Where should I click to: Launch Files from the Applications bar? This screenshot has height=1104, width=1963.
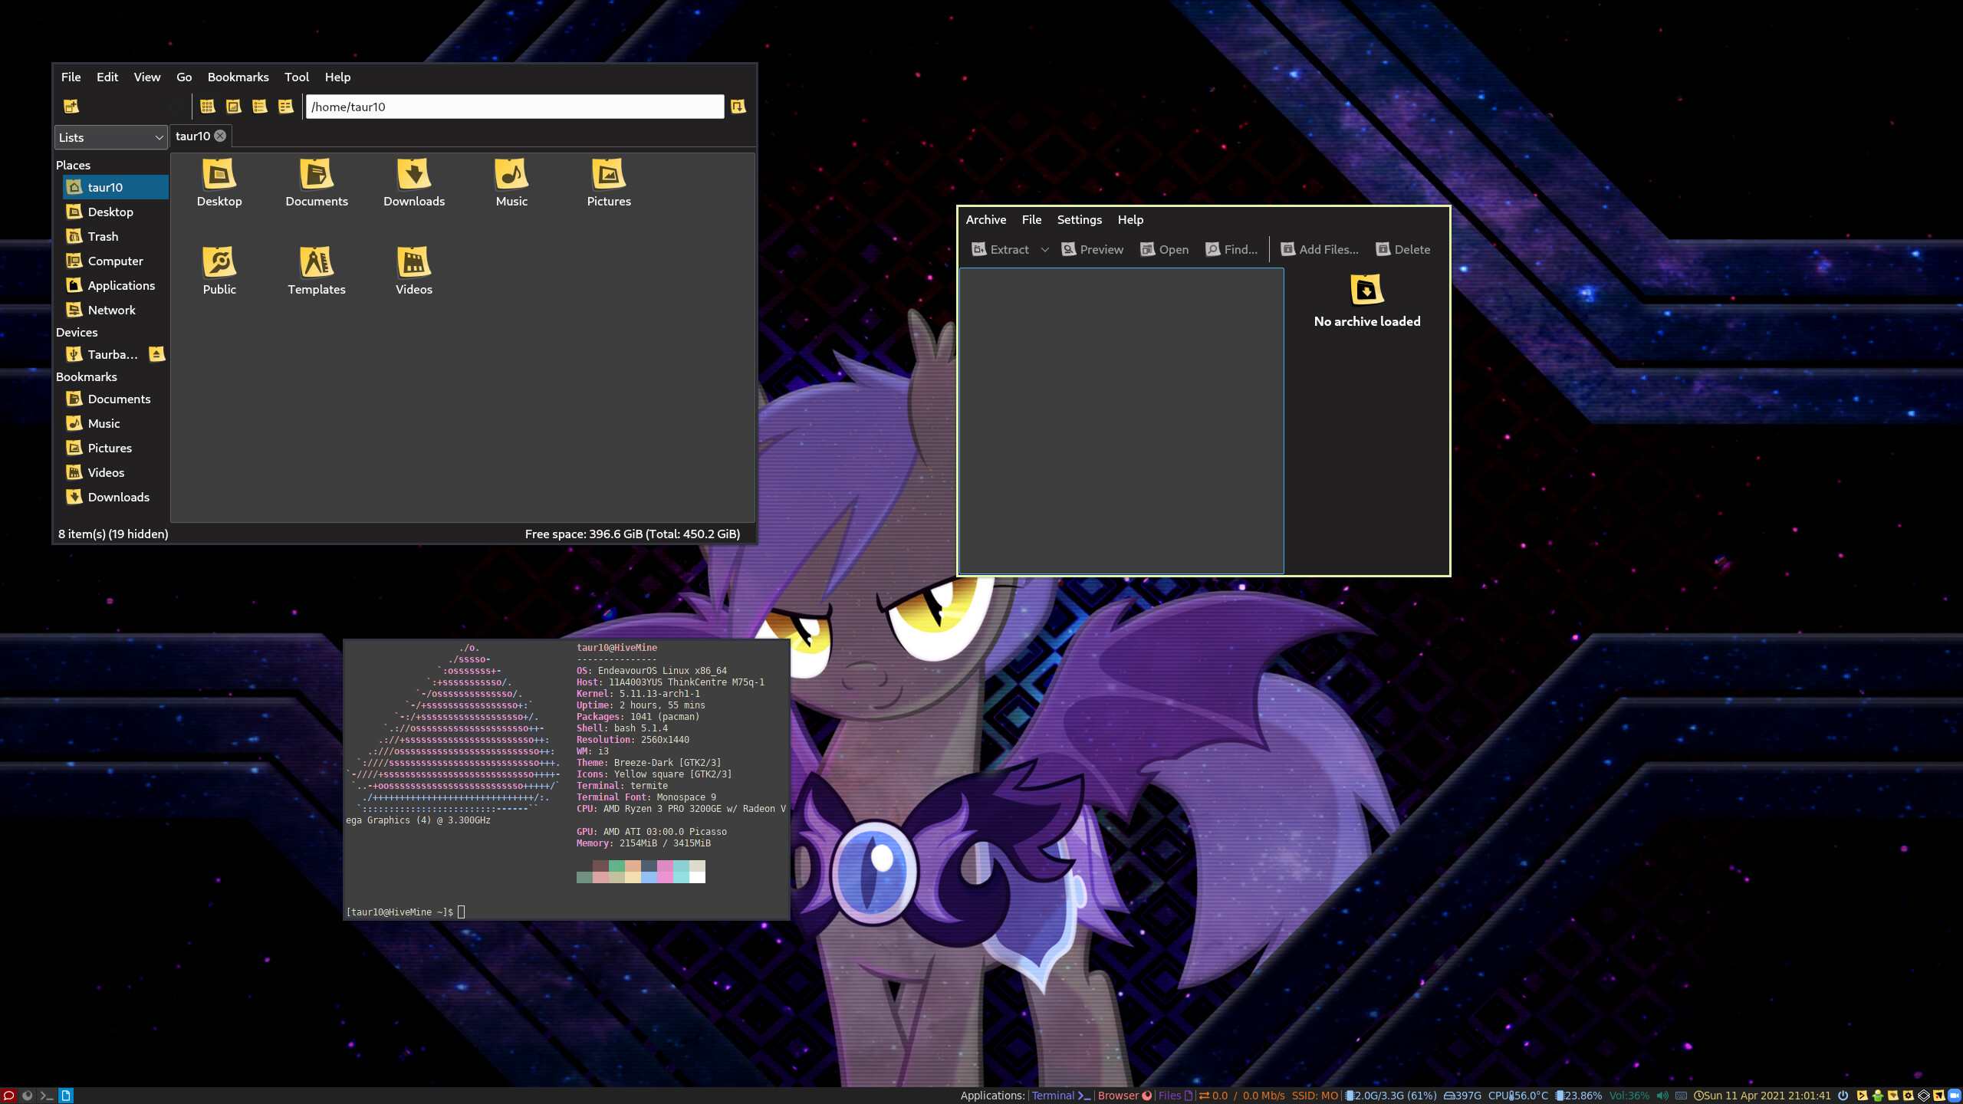point(1175,1096)
